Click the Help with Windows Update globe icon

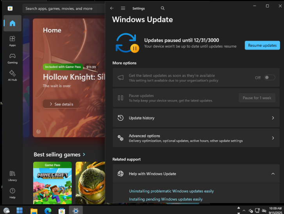click(x=120, y=174)
